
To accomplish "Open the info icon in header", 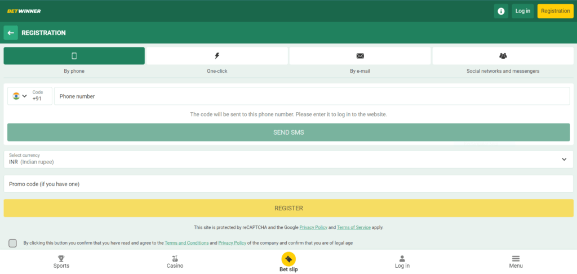I will [501, 11].
